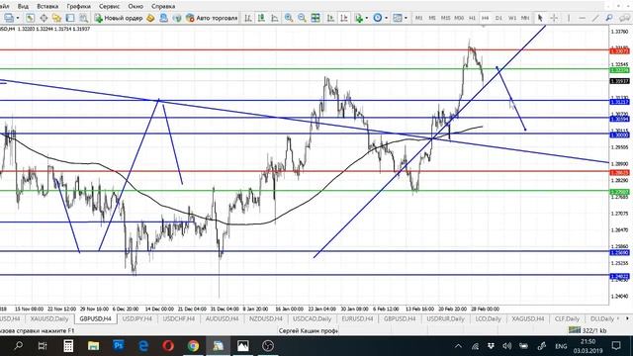
Task: Open the Periods clock icon
Action: click(x=378, y=18)
